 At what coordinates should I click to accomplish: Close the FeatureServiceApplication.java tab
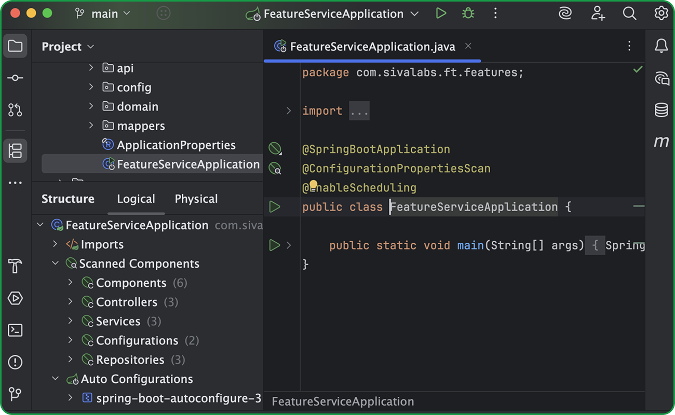[x=468, y=46]
